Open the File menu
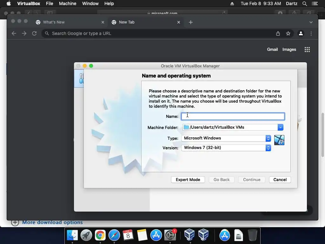Screen dimensions: 325x244 (x=50, y=3)
